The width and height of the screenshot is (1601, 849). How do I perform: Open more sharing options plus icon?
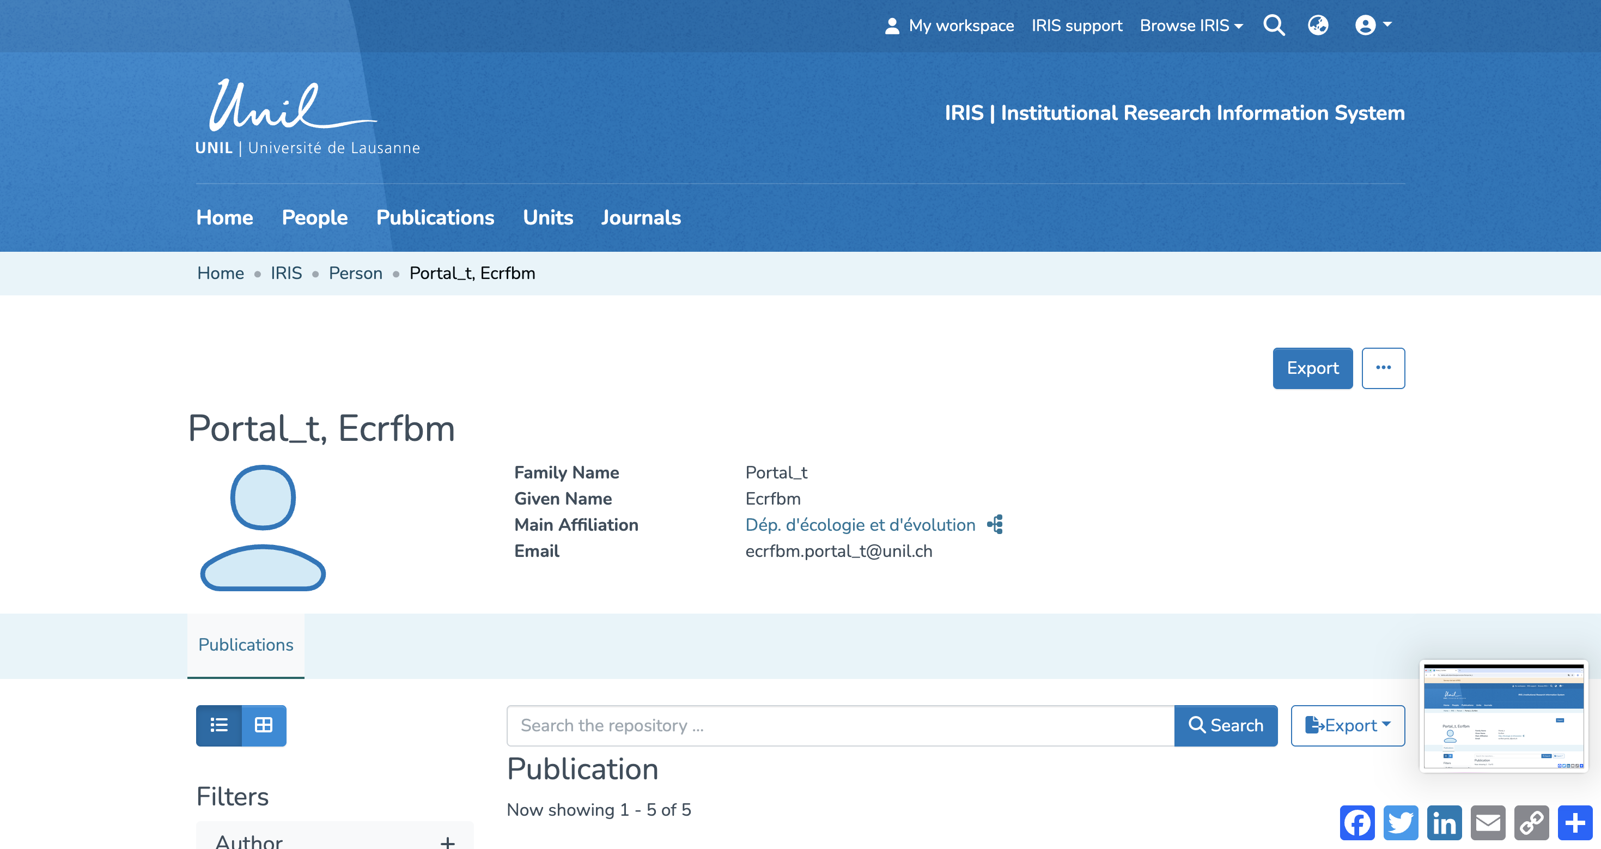click(1575, 823)
